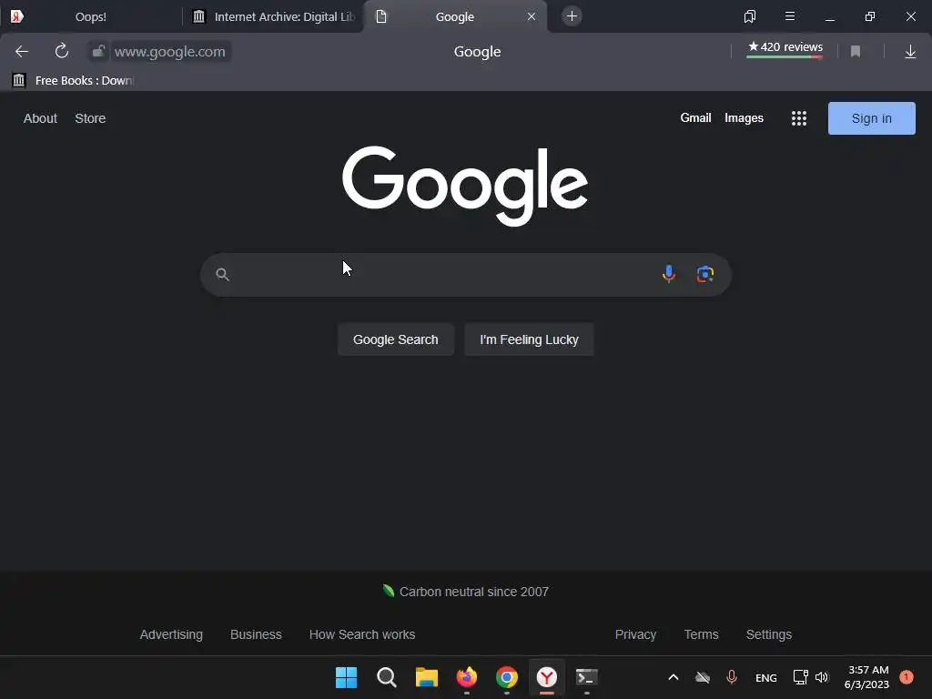
Task: Open the Free Books bookmark
Action: [x=75, y=80]
